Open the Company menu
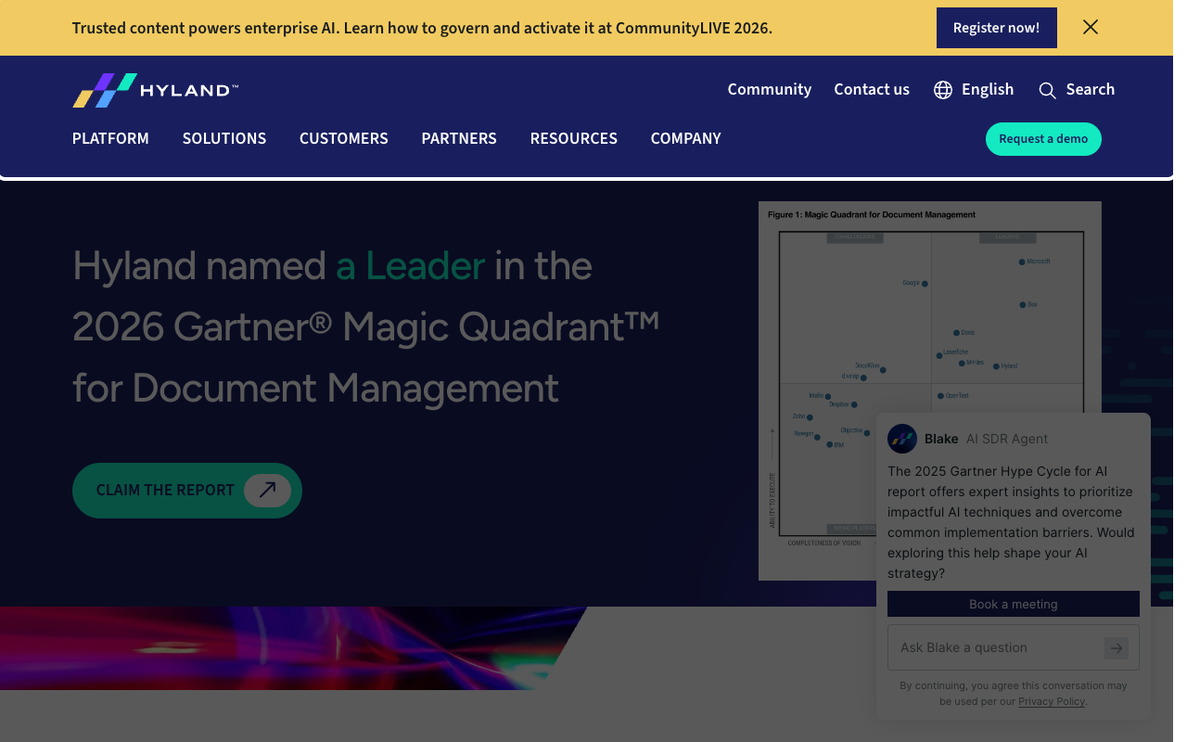The image size is (1187, 742). 686,138
